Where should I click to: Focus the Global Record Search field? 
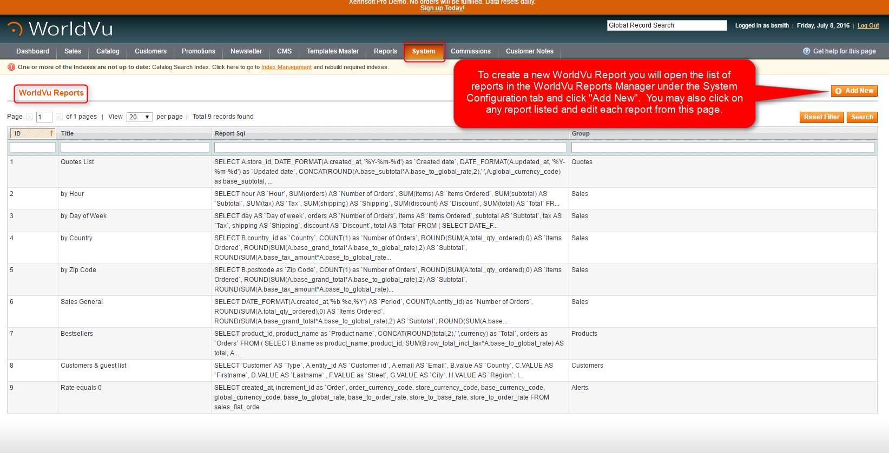click(667, 25)
